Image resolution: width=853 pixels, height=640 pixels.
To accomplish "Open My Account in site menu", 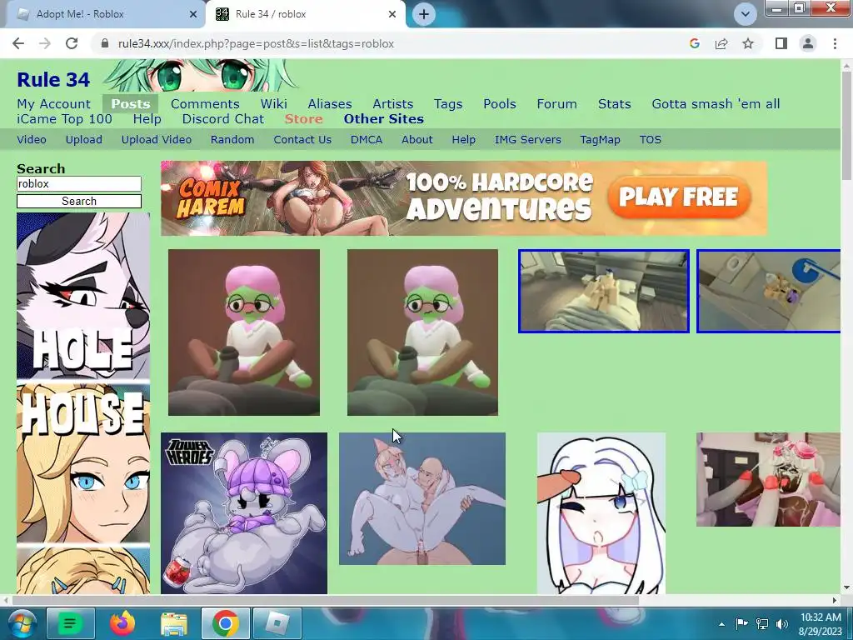I will pyautogui.click(x=53, y=104).
